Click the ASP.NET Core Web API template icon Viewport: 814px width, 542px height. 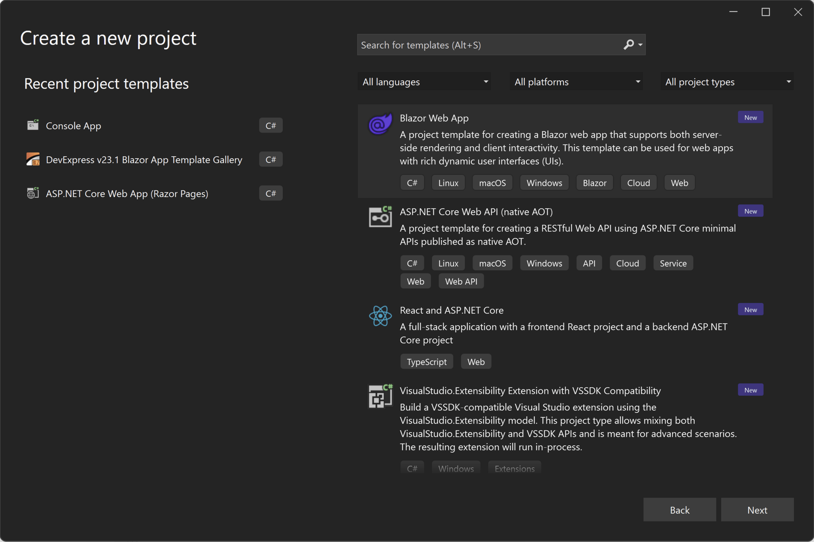point(380,217)
